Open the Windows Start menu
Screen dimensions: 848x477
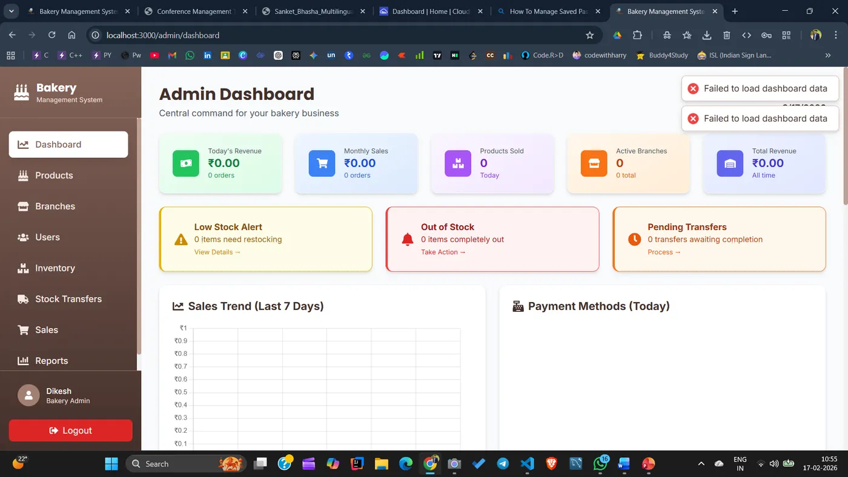pos(111,464)
